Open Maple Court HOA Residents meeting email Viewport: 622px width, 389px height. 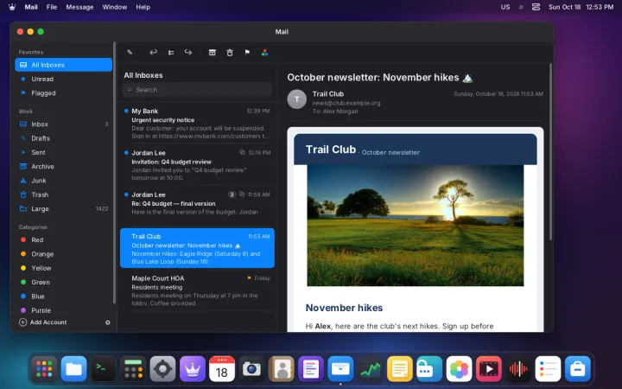197,290
